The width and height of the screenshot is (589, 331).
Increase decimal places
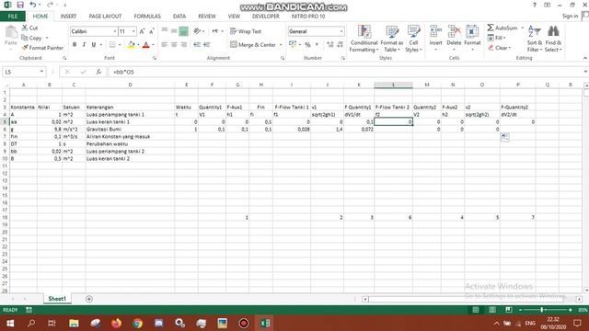tap(329, 45)
